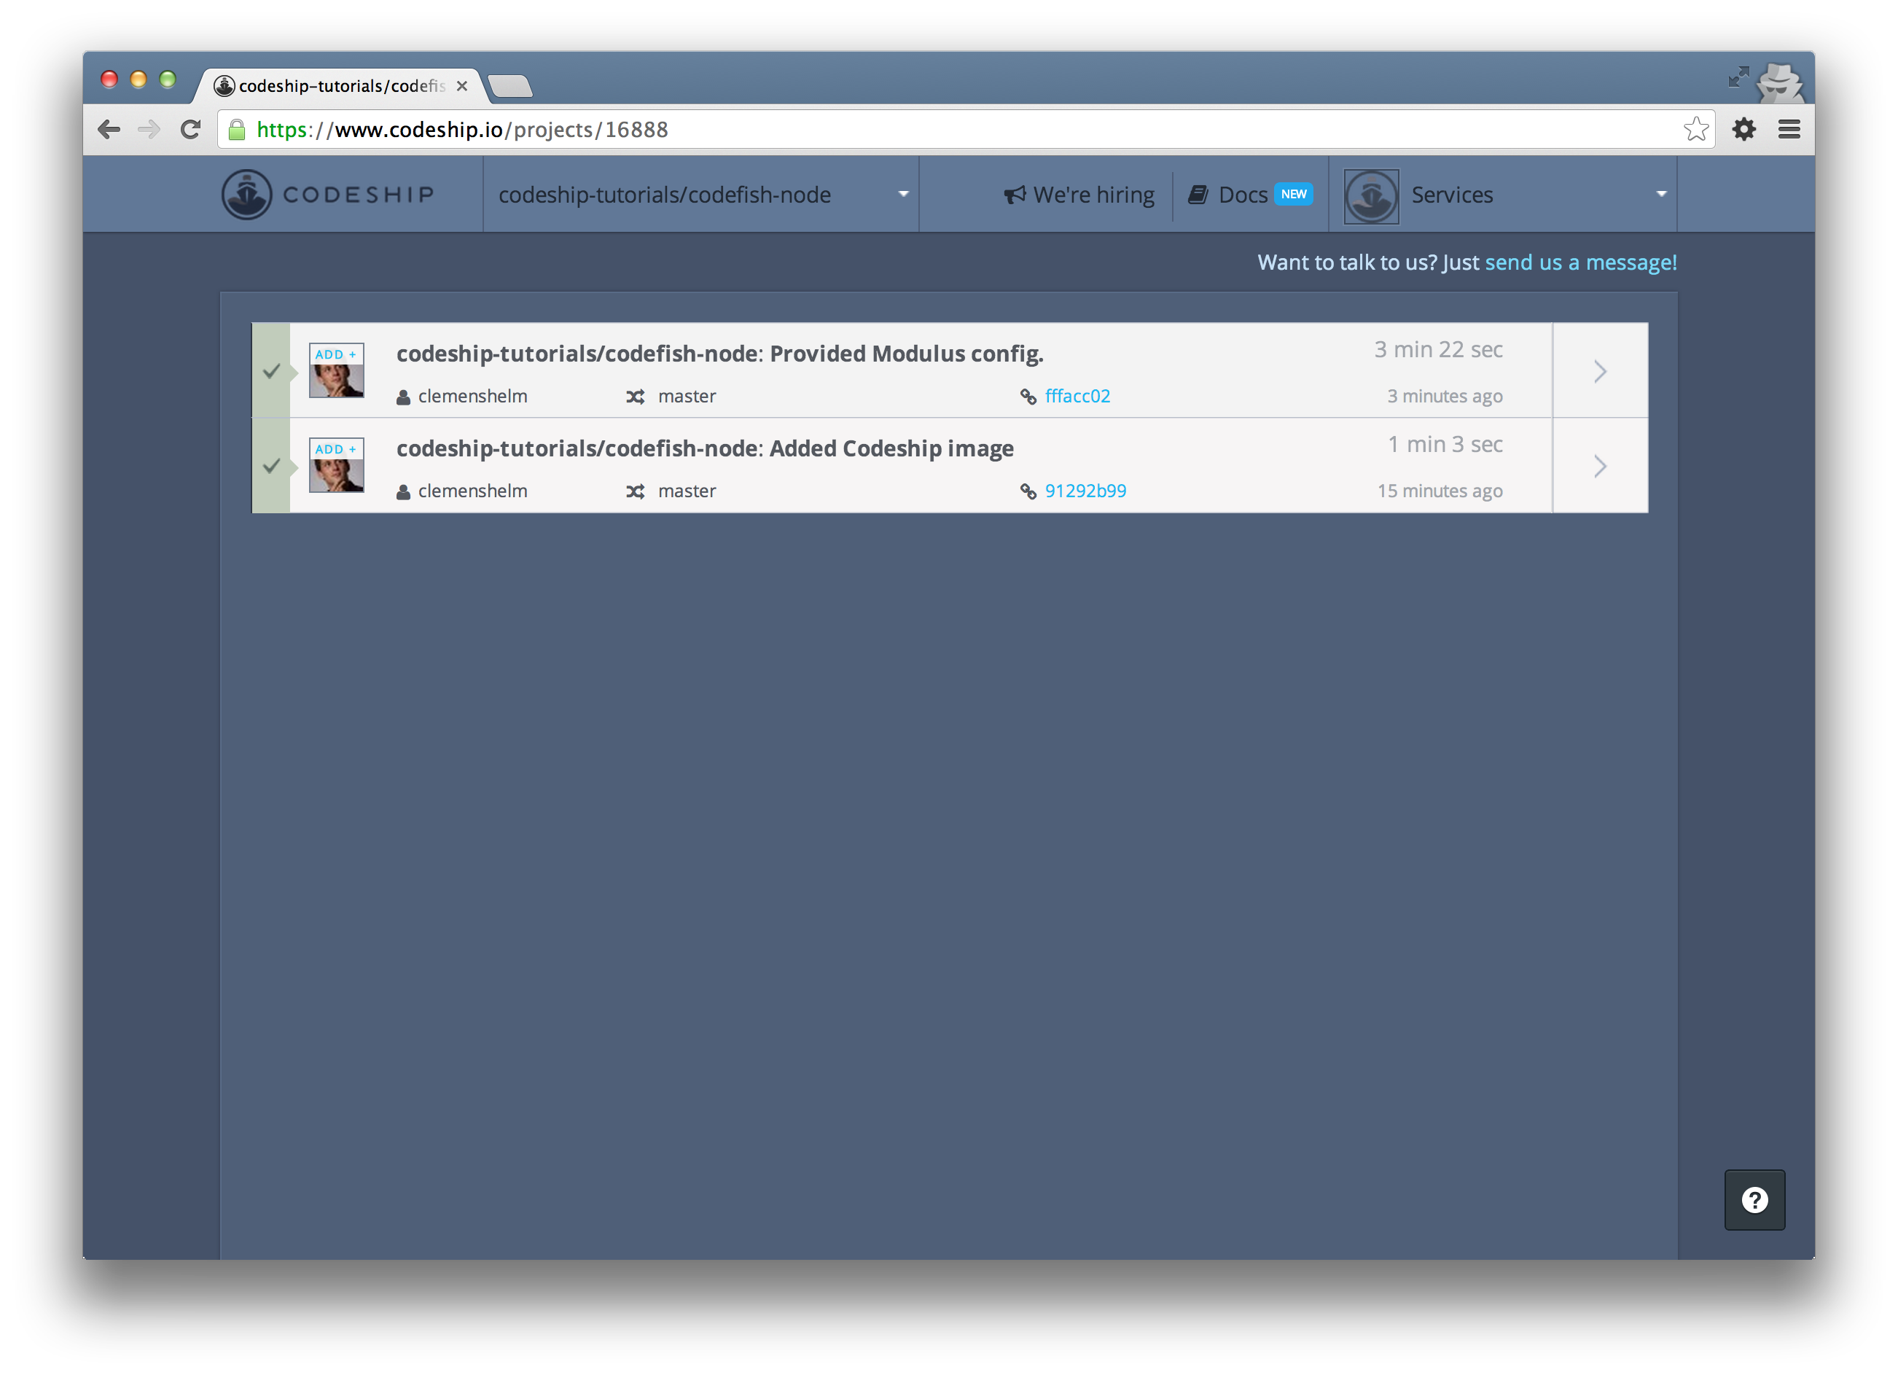Click the fullscreen arrows icon in title bar
The width and height of the screenshot is (1898, 1375).
(1738, 77)
